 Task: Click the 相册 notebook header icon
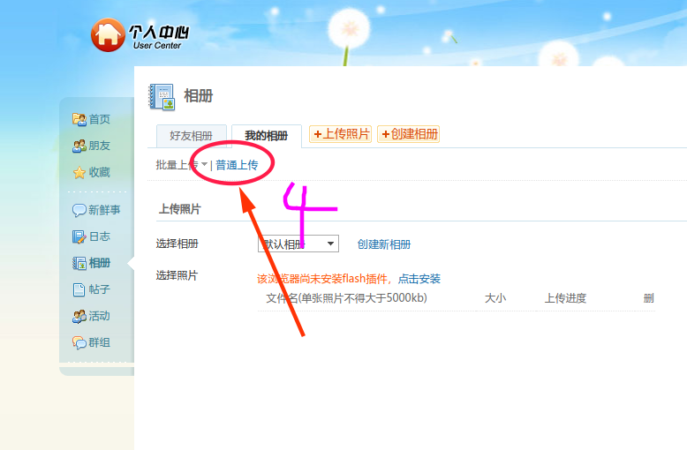162,97
